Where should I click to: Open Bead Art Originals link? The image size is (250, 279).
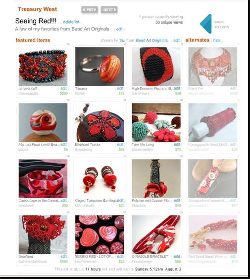point(151,41)
